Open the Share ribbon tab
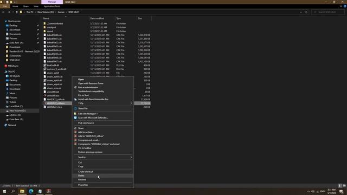The height and width of the screenshot is (195, 347). point(26,6)
